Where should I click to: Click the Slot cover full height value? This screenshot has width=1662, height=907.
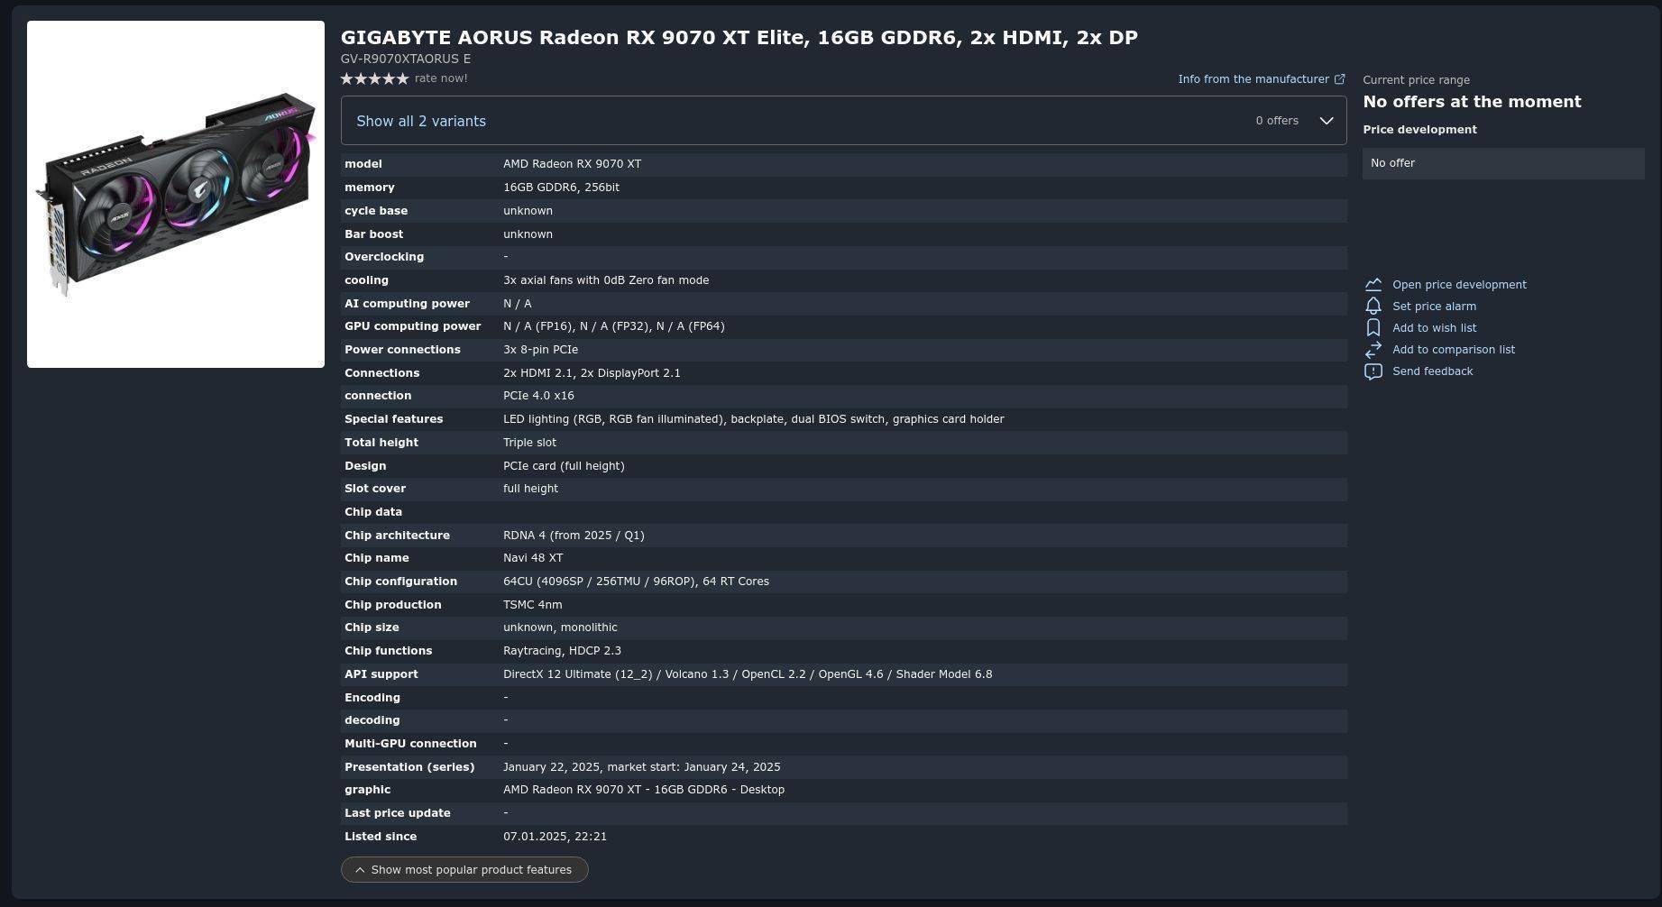tap(530, 489)
